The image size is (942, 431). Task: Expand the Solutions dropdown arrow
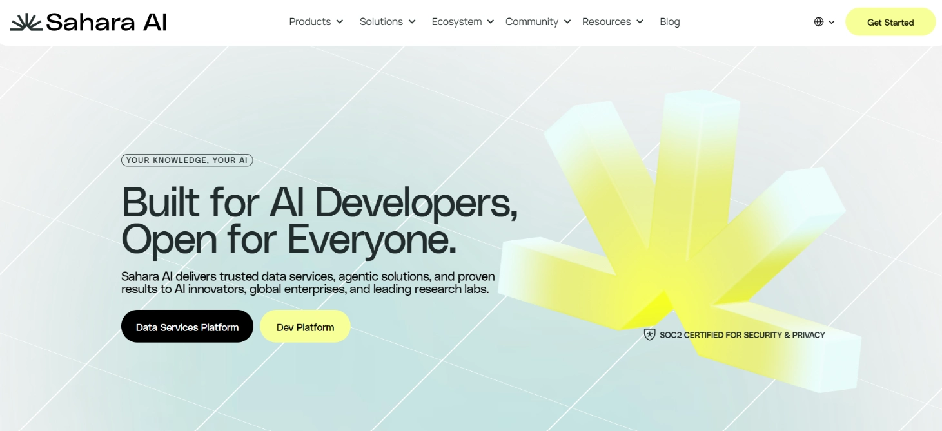(412, 22)
